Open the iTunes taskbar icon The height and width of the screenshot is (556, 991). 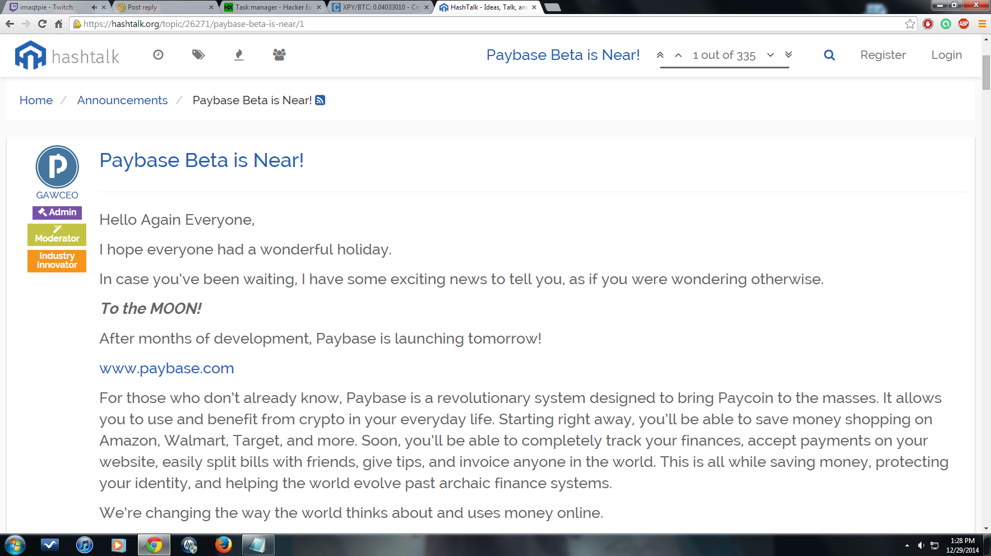coord(85,545)
